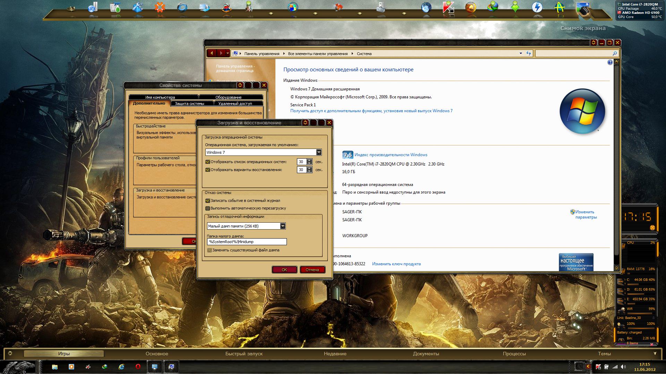Switch to Удаленный доступ tab

(x=235, y=104)
